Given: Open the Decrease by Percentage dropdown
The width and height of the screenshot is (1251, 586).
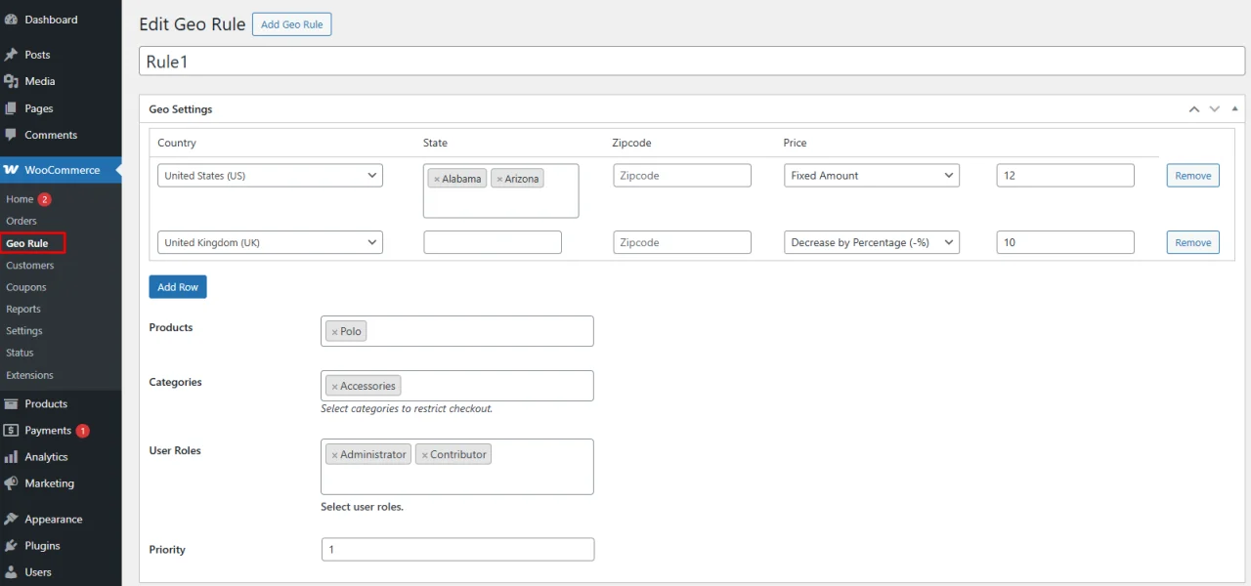Looking at the screenshot, I should pyautogui.click(x=872, y=242).
